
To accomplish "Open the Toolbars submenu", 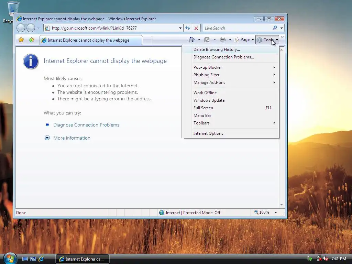I will pyautogui.click(x=230, y=123).
